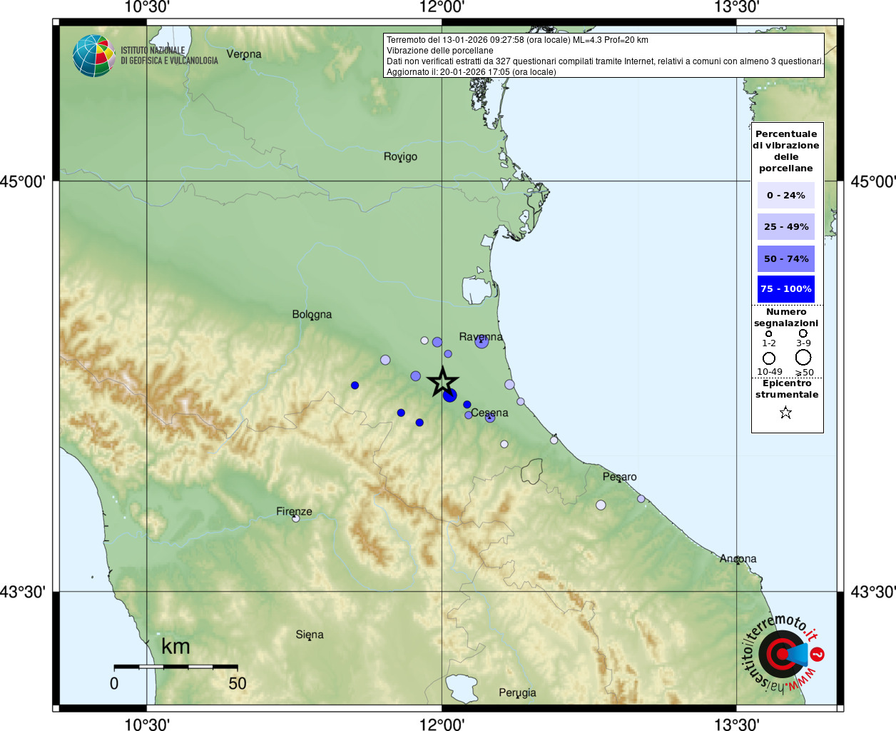
Task: Click the INGV globe logo
Action: click(x=93, y=56)
